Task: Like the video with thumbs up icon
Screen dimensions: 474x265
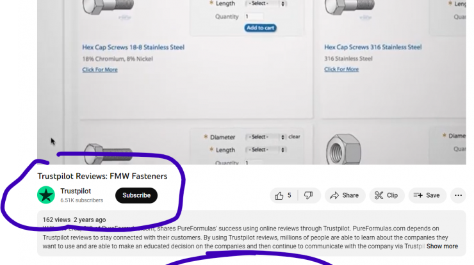Action: (283, 195)
